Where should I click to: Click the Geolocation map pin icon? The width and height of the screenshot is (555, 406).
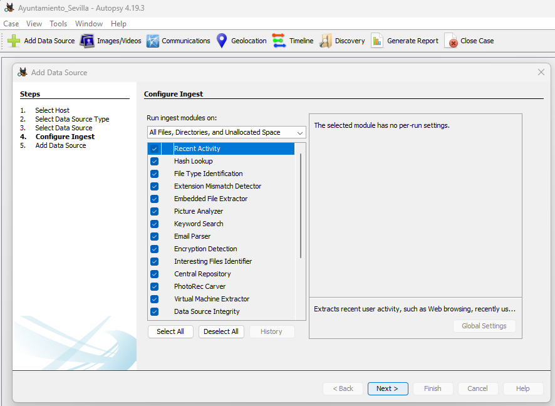click(222, 41)
